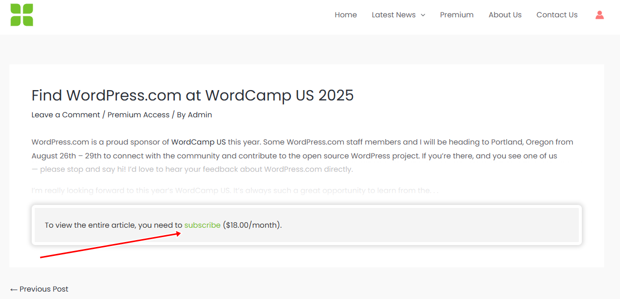Open the Premium Access category link
This screenshot has width=620, height=299.
138,115
